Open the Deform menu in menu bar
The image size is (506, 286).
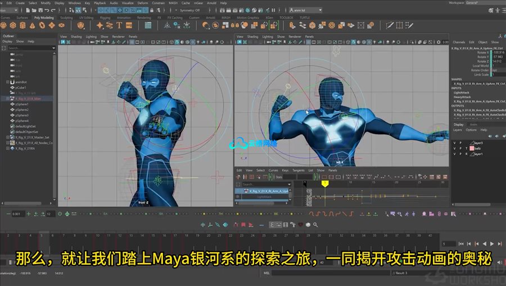click(143, 3)
